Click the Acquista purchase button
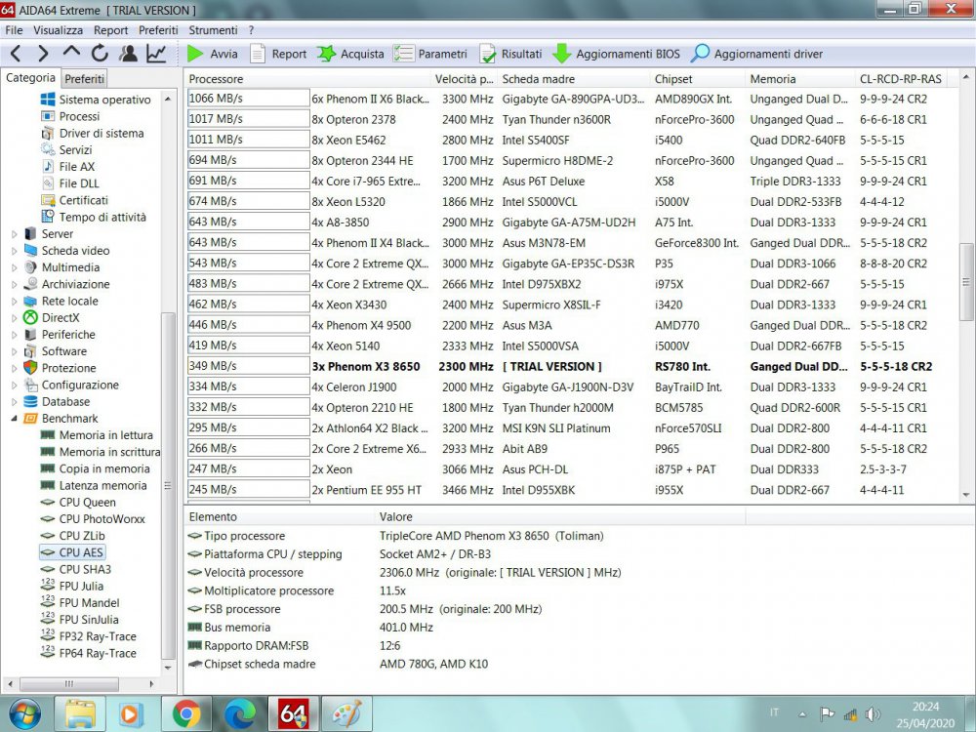The height and width of the screenshot is (732, 976). coord(350,54)
